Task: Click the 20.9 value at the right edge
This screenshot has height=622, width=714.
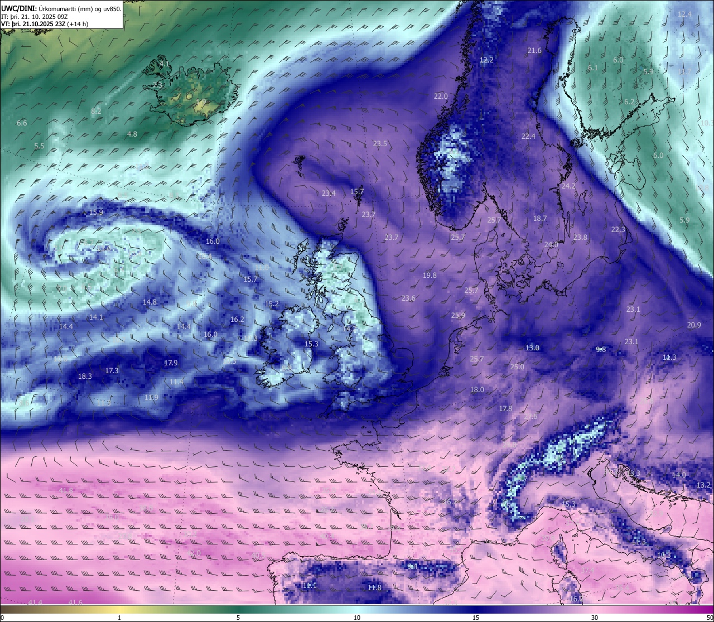Action: click(x=694, y=325)
